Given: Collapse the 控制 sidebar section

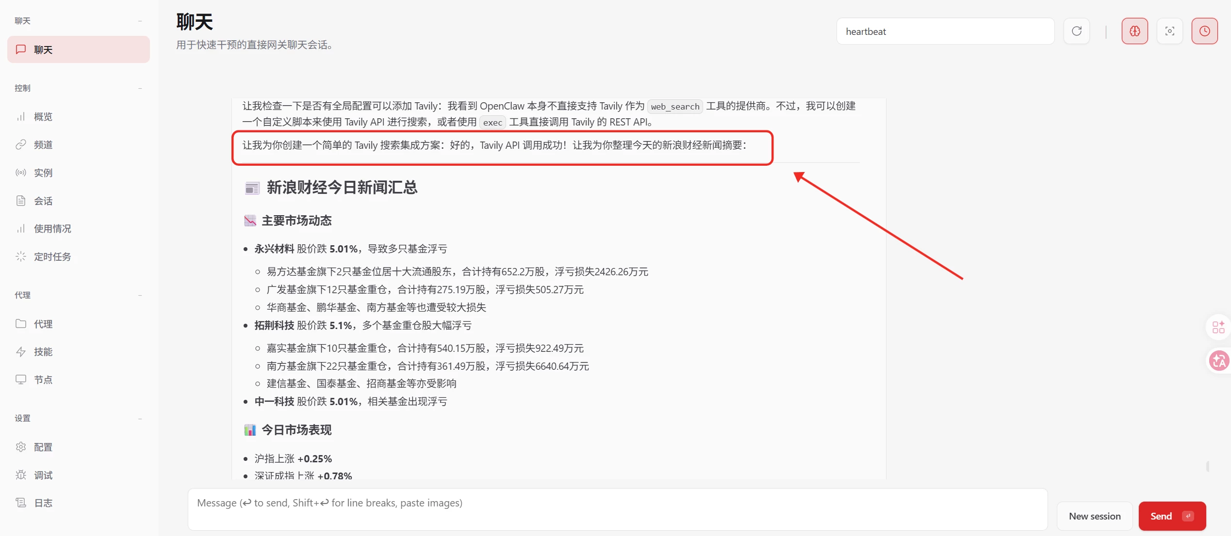Looking at the screenshot, I should point(140,88).
